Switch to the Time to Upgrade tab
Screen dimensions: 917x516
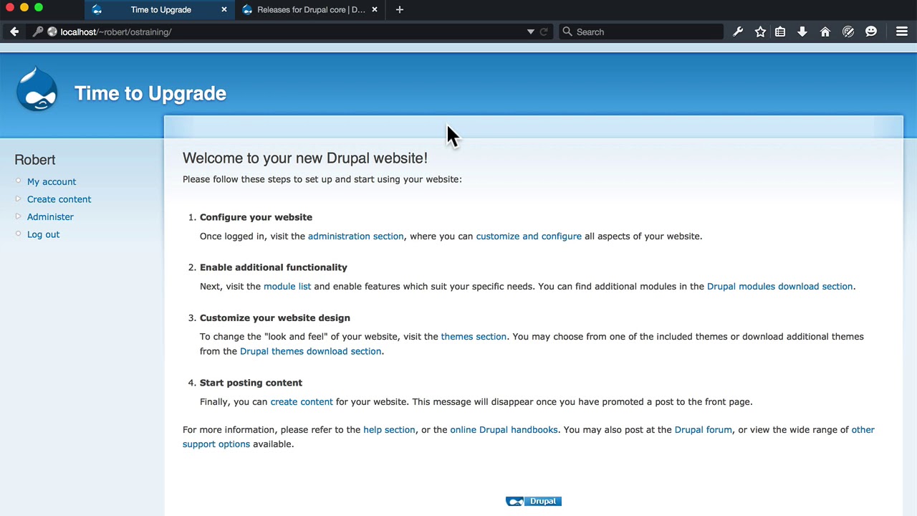tap(159, 9)
